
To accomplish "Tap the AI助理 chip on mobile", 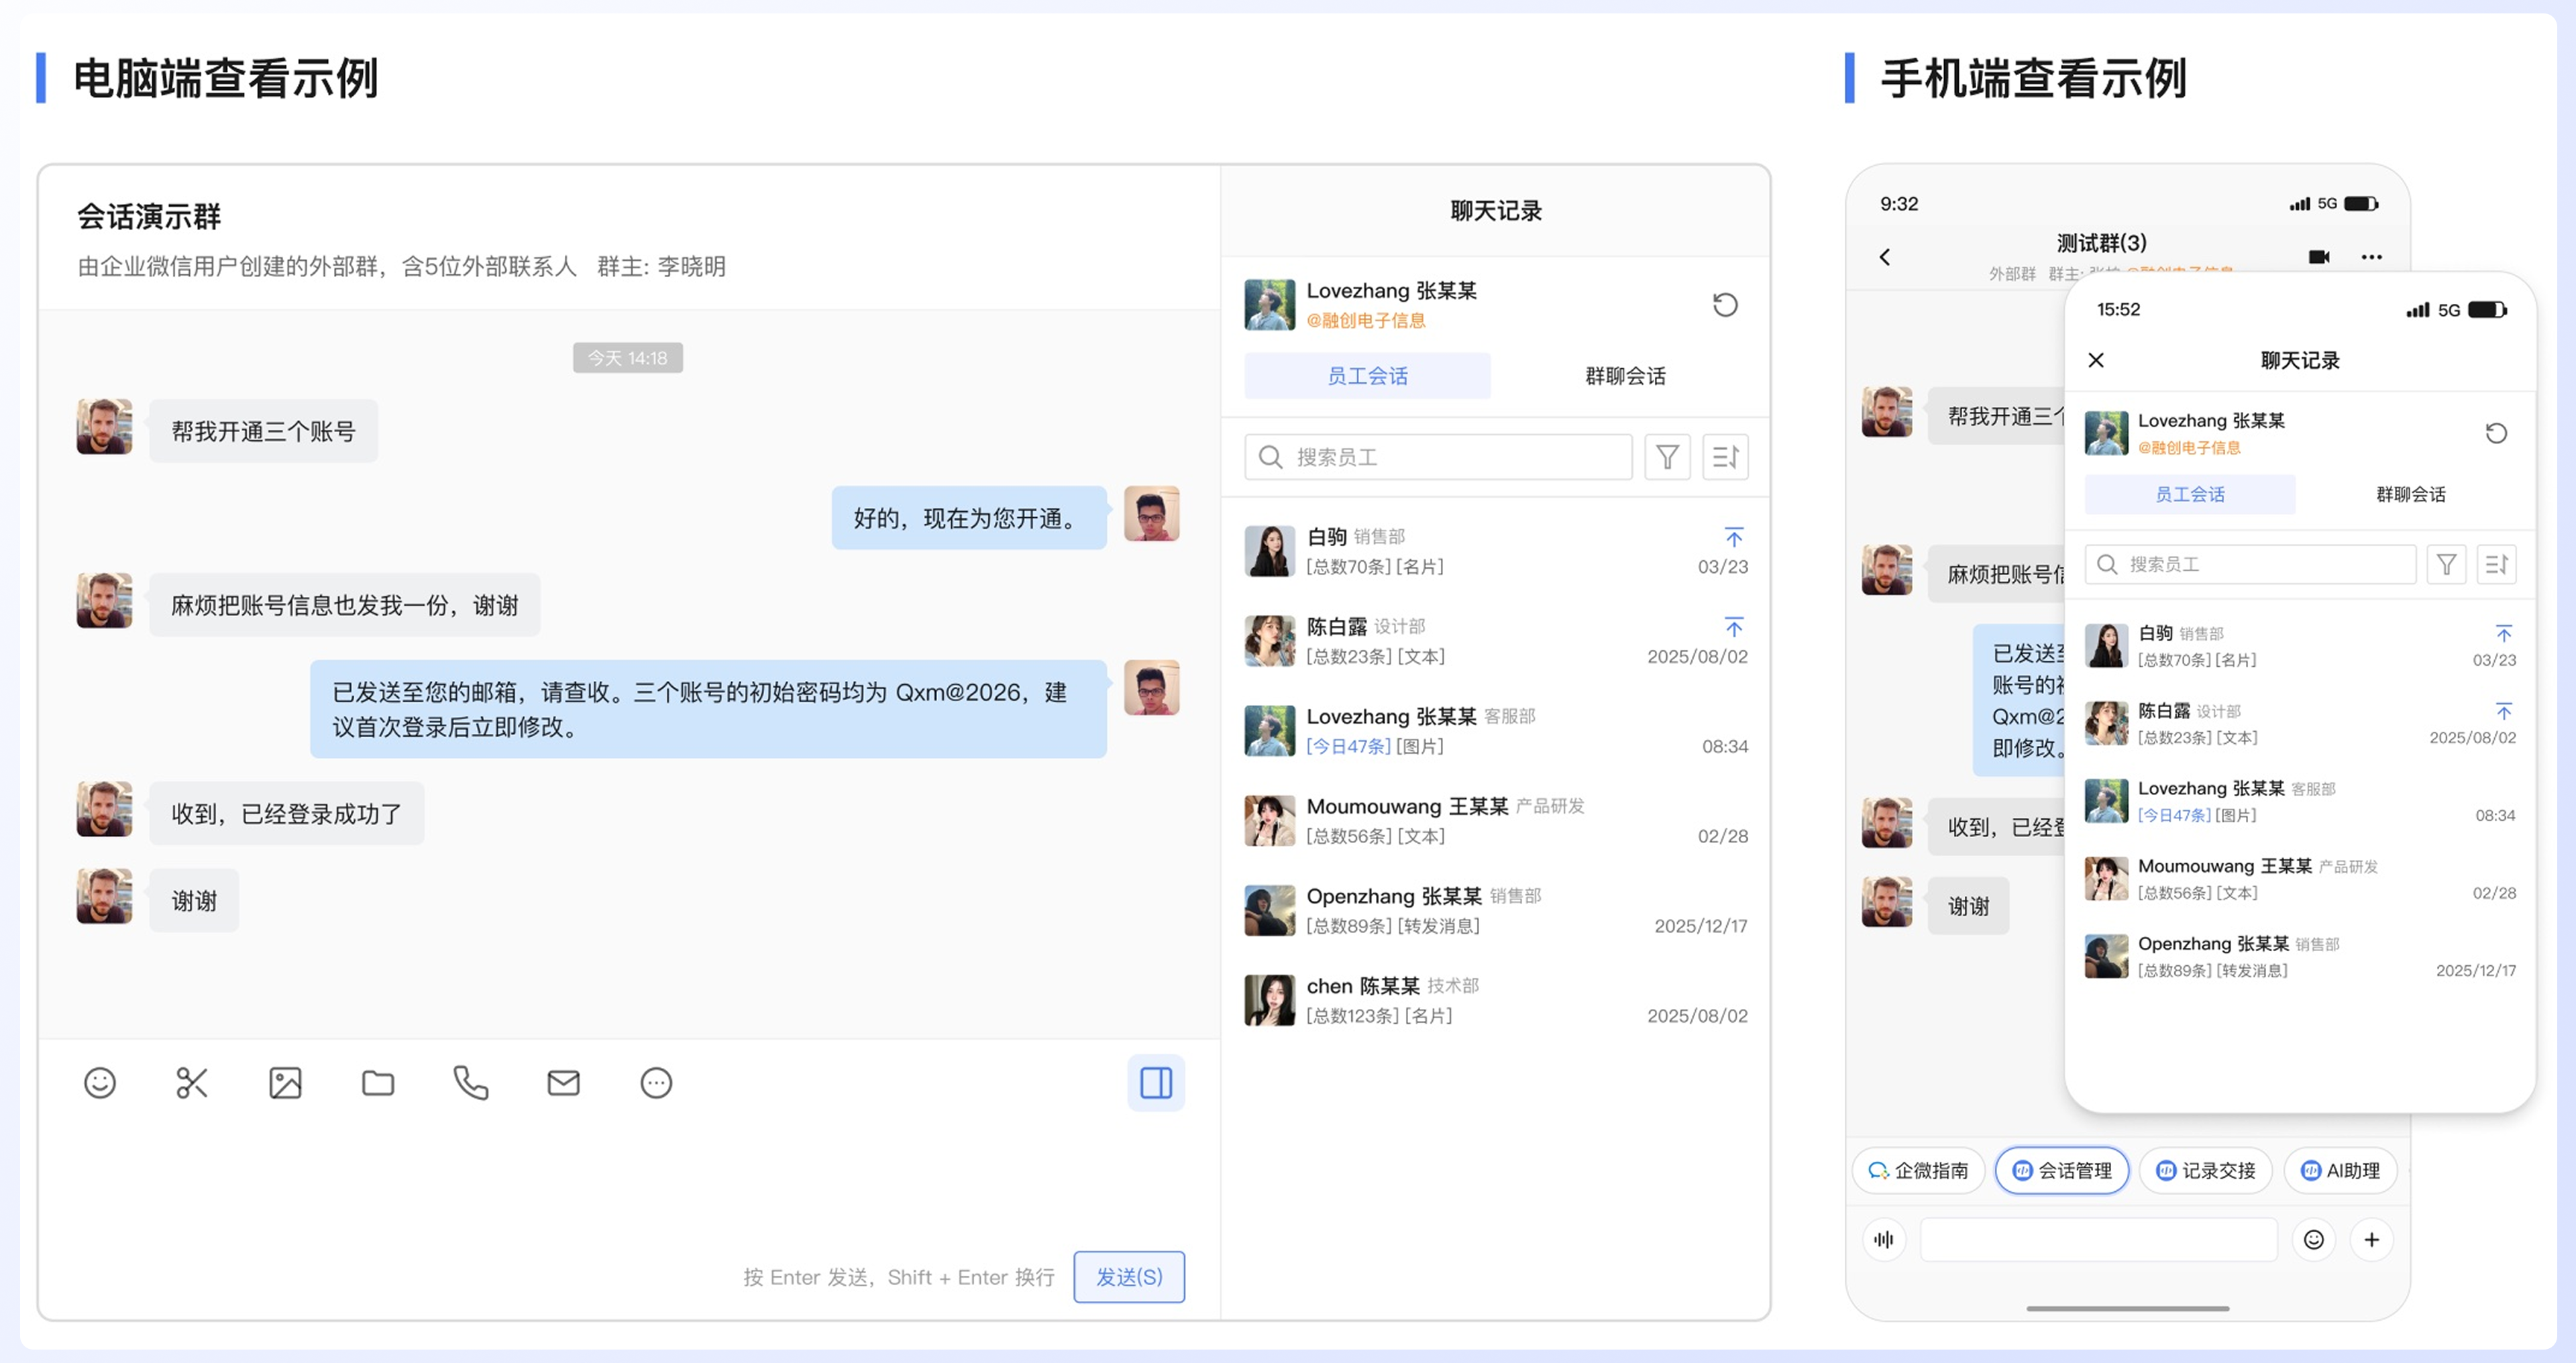I will pos(2340,1171).
